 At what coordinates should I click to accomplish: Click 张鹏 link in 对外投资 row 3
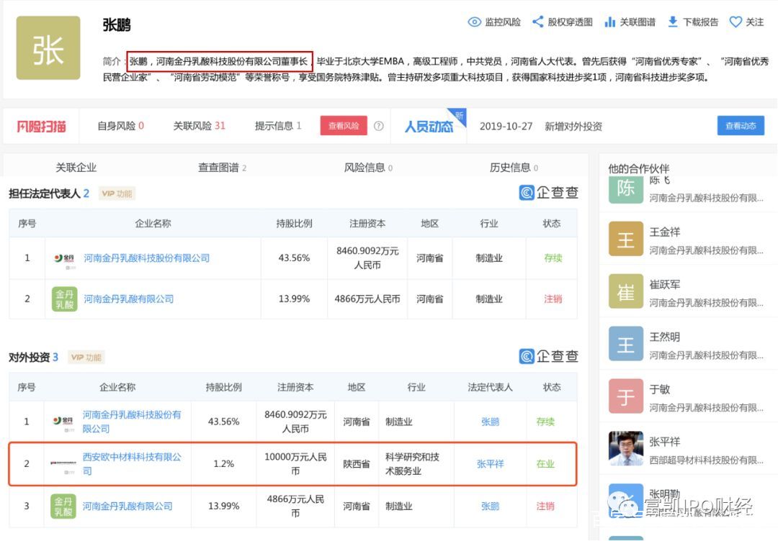click(x=491, y=506)
